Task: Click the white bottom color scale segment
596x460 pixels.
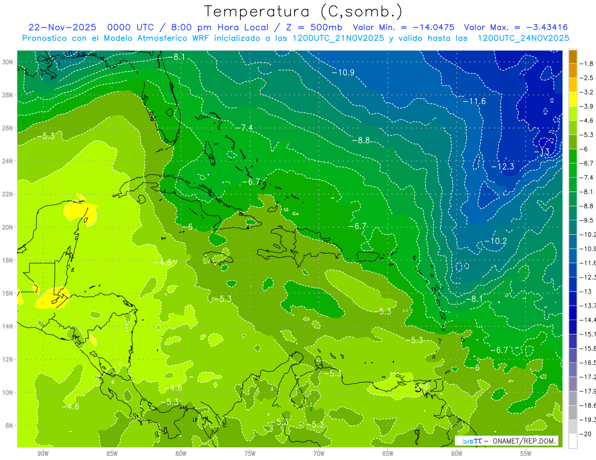Action: (573, 441)
